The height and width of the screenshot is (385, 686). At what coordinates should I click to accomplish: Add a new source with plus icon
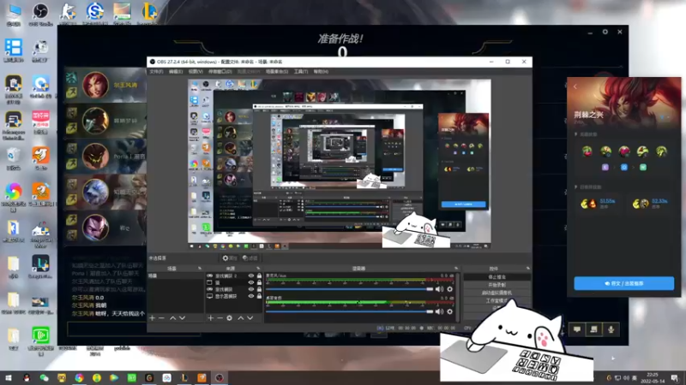tap(210, 318)
